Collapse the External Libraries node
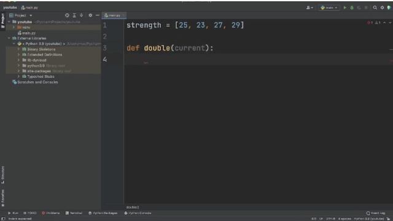The width and height of the screenshot is (393, 221). click(9, 38)
